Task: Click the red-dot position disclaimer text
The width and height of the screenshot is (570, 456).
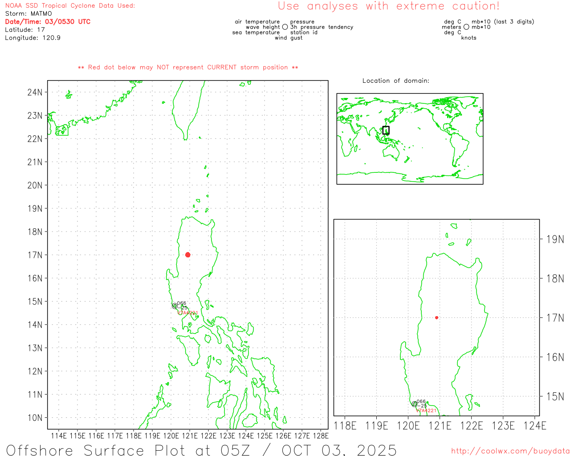Action: tap(188, 68)
